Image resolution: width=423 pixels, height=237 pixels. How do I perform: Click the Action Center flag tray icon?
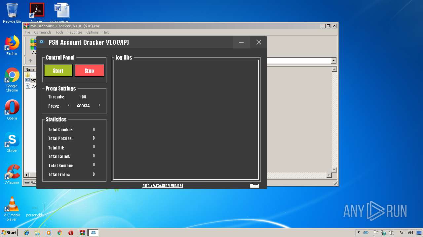click(375, 233)
